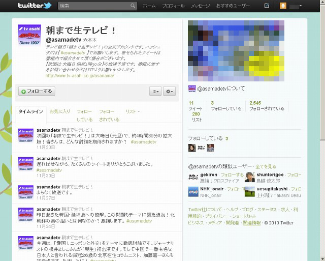
Task: Click third followed user avatar
Action: click(x=210, y=148)
